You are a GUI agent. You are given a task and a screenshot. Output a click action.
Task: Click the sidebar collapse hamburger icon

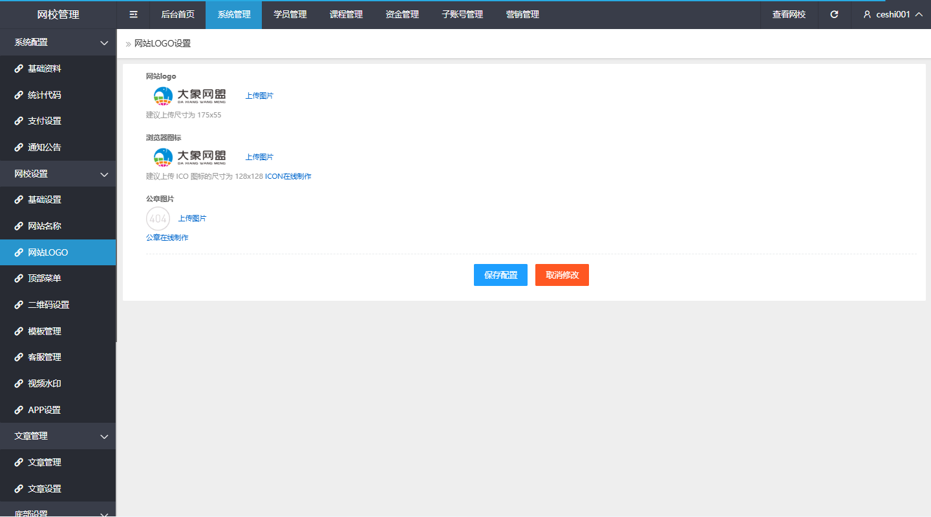134,14
